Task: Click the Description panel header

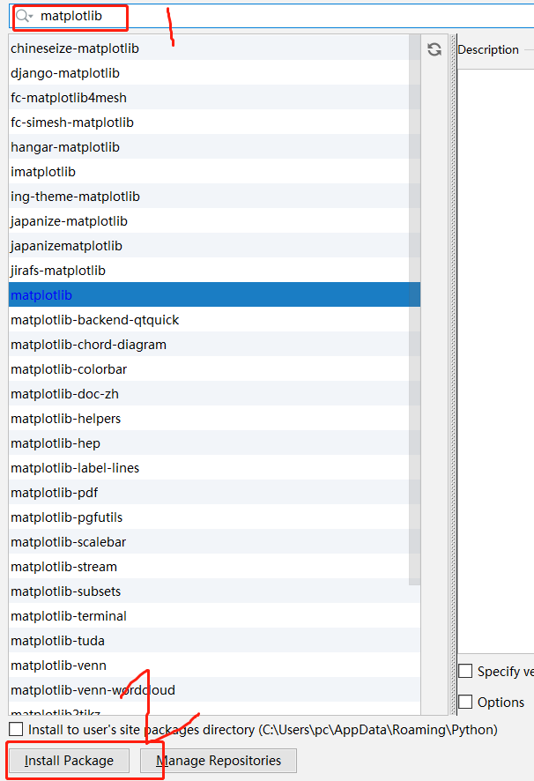Action: [x=488, y=50]
